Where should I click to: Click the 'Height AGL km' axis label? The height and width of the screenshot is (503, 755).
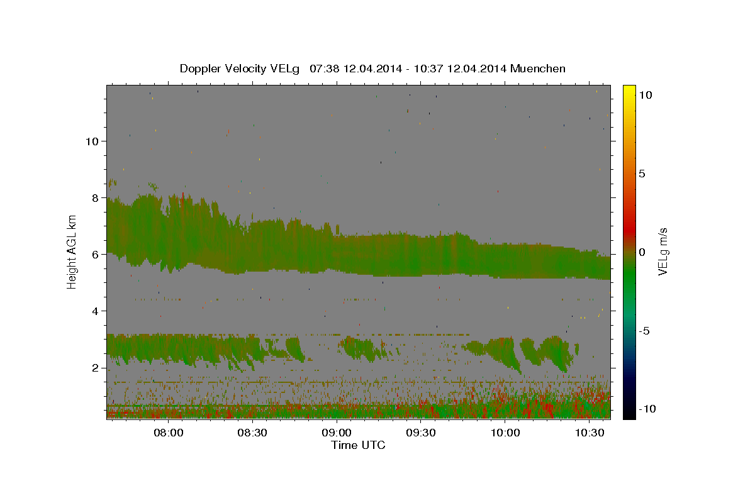point(72,252)
